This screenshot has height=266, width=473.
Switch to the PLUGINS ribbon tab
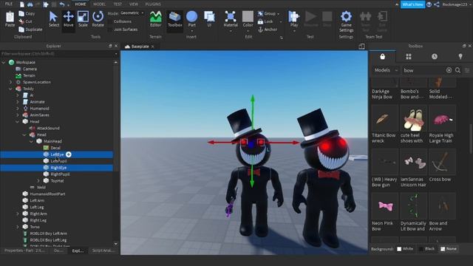pyautogui.click(x=153, y=4)
